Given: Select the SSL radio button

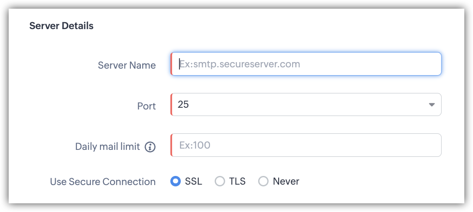Looking at the screenshot, I should click(175, 181).
